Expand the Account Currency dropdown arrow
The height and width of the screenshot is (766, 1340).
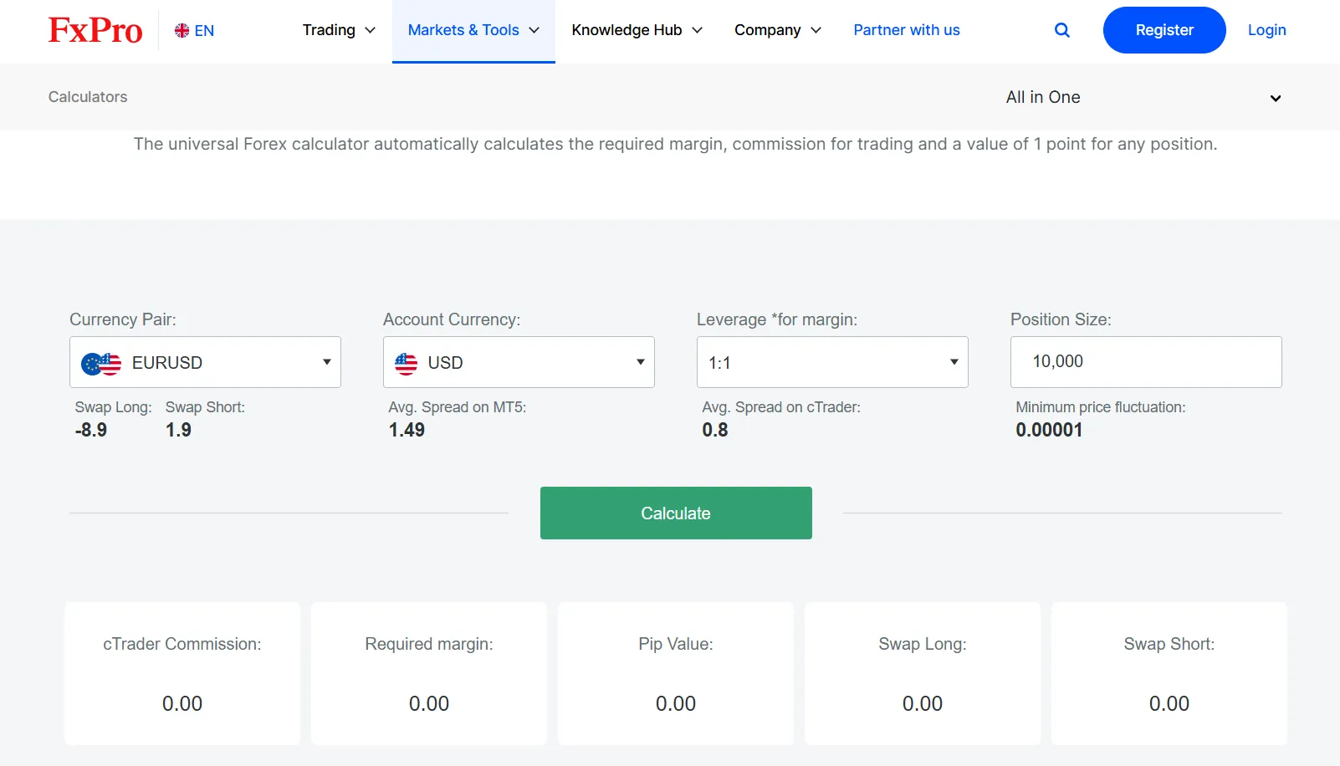tap(640, 362)
